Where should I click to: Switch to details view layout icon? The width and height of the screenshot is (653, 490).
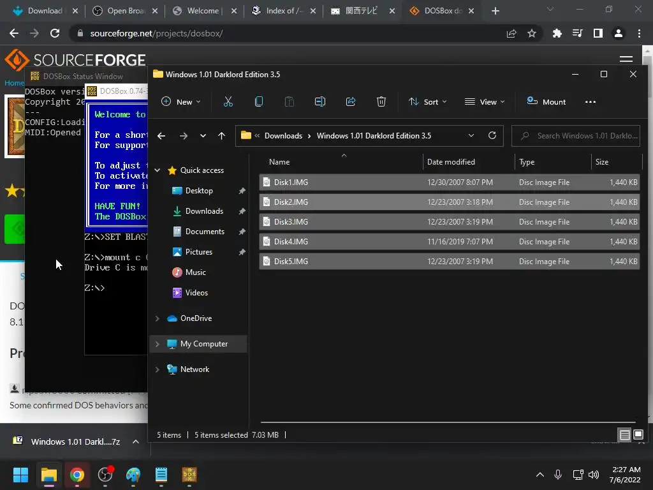[x=624, y=435]
